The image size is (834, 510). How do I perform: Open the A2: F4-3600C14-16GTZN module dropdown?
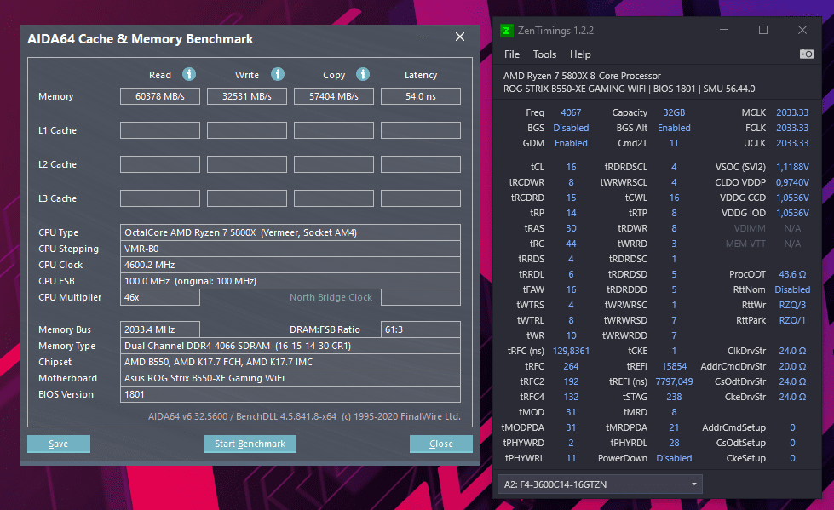coord(600,484)
